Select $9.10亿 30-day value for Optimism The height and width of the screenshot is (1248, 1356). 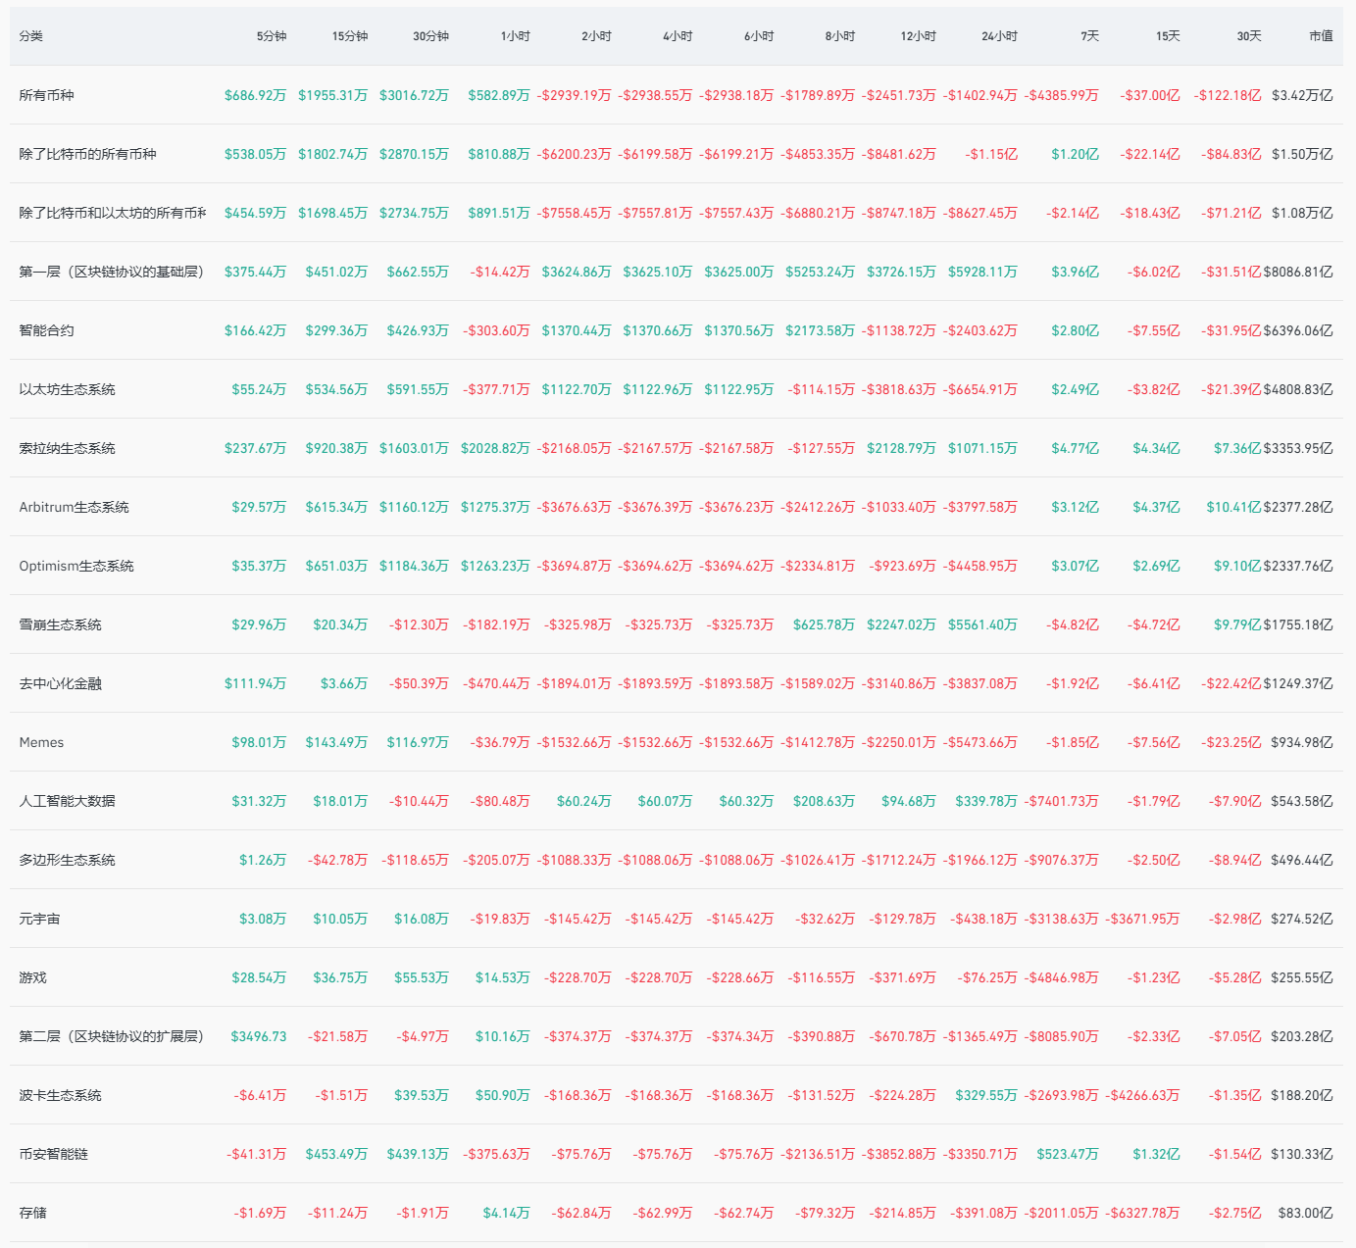(1237, 566)
